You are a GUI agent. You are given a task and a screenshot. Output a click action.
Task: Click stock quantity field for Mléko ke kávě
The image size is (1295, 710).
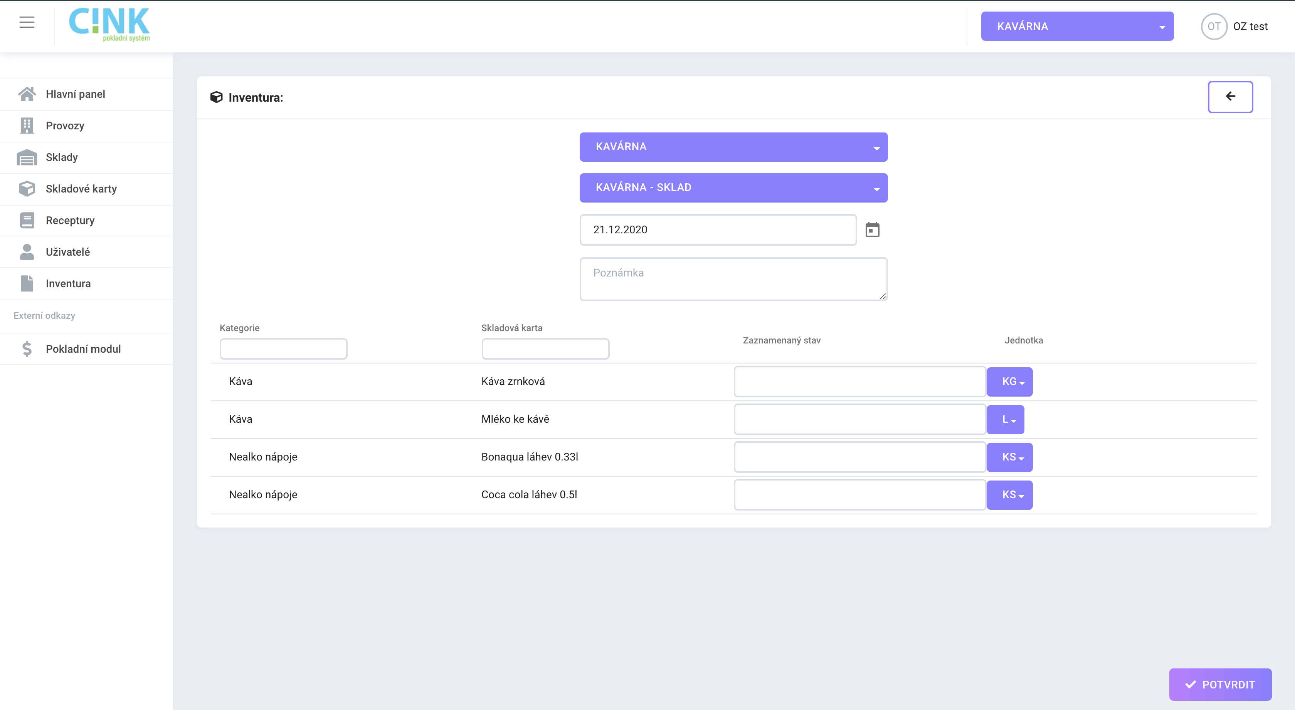(859, 419)
